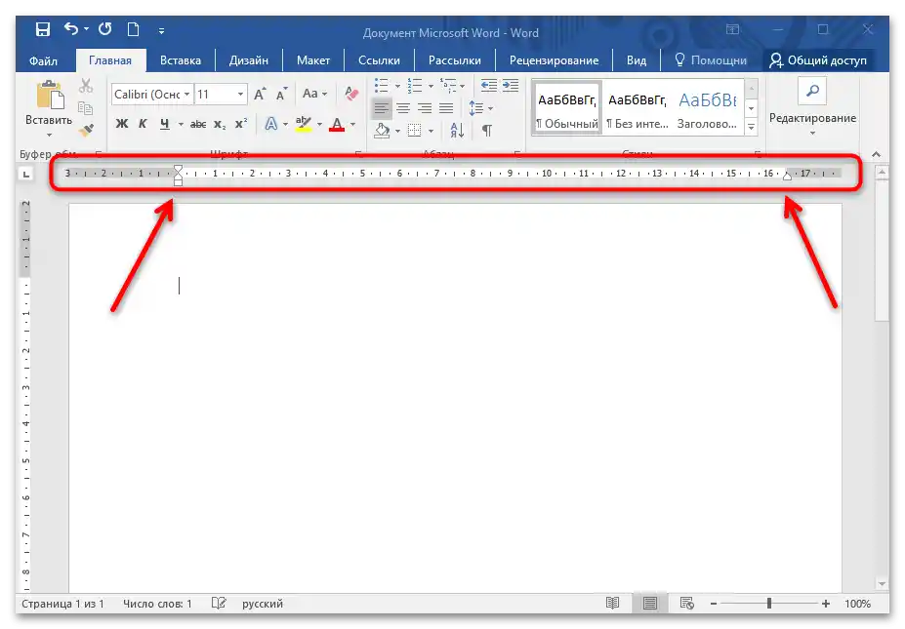The width and height of the screenshot is (905, 629).
Task: Toggle subscript x₂ formatting
Action: pyautogui.click(x=220, y=124)
